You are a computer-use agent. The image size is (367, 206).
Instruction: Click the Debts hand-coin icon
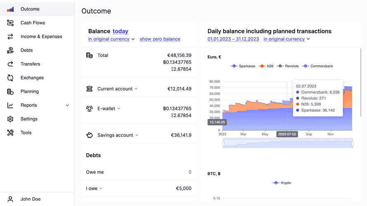[x=10, y=50]
